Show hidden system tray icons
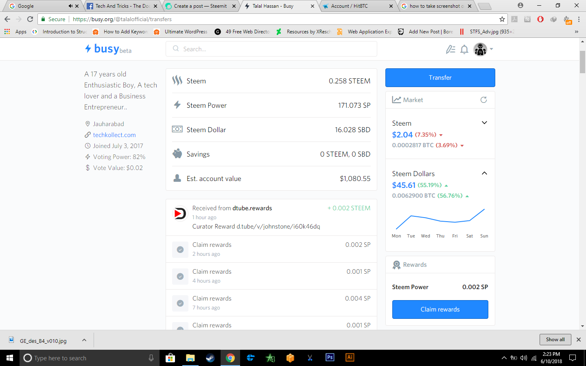 (504, 358)
